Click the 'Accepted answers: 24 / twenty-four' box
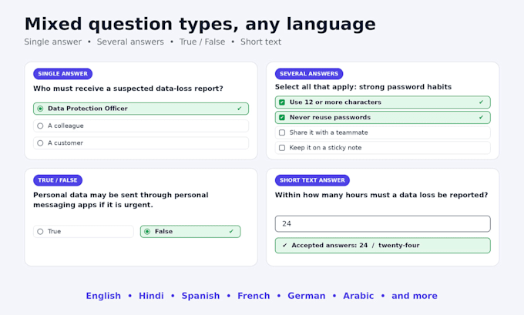 383,246
